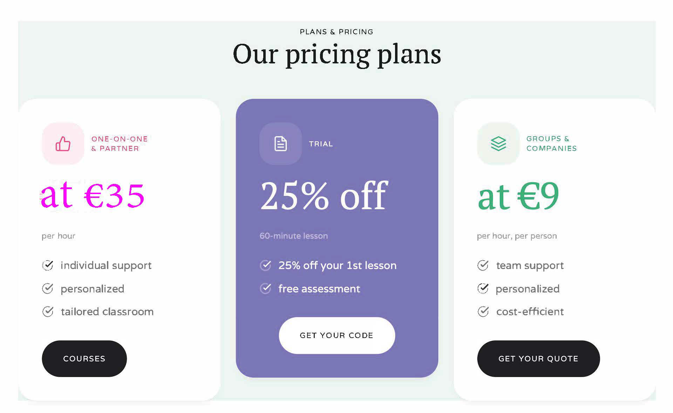
Task: Click checkmark icon beside individual support
Action: 48,266
